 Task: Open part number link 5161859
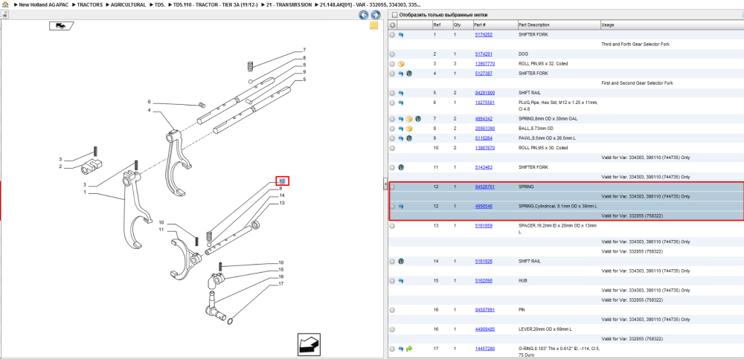pyautogui.click(x=484, y=226)
